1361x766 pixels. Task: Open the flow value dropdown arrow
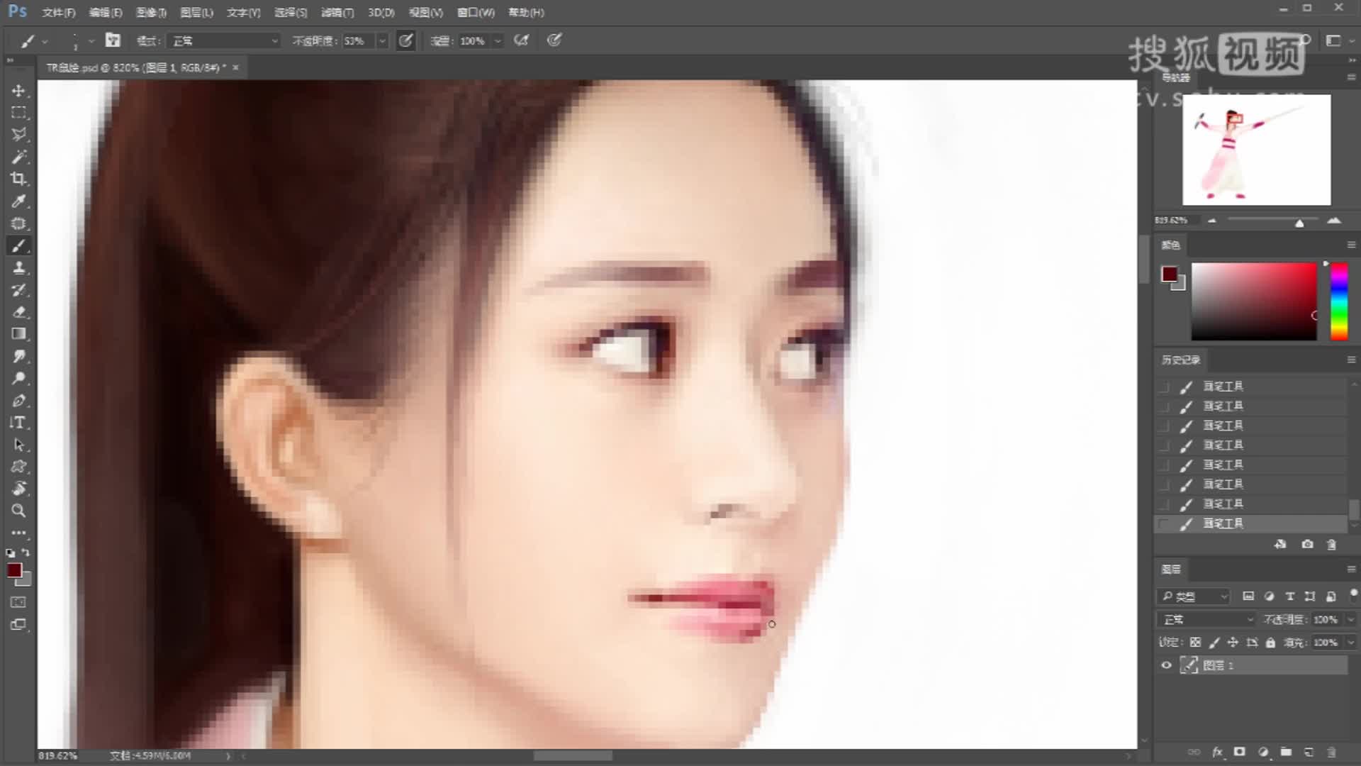498,41
